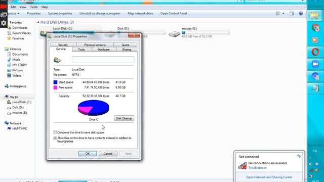Switch to the Security tab
The image size is (324, 182).
point(63,45)
